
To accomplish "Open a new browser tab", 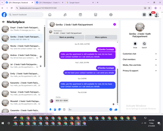I will tap(97, 3).
